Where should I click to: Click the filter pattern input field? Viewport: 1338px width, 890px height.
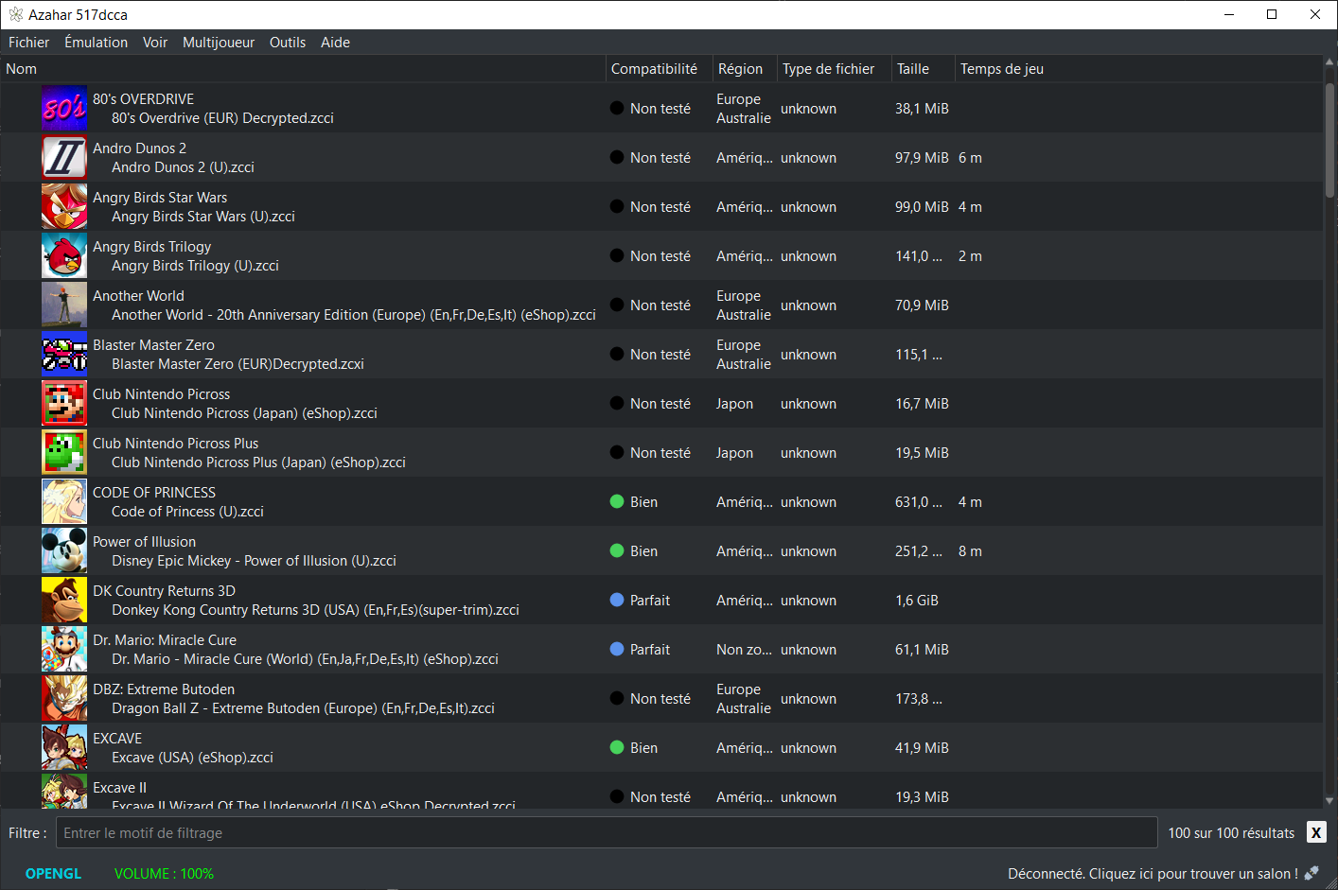[x=606, y=832]
